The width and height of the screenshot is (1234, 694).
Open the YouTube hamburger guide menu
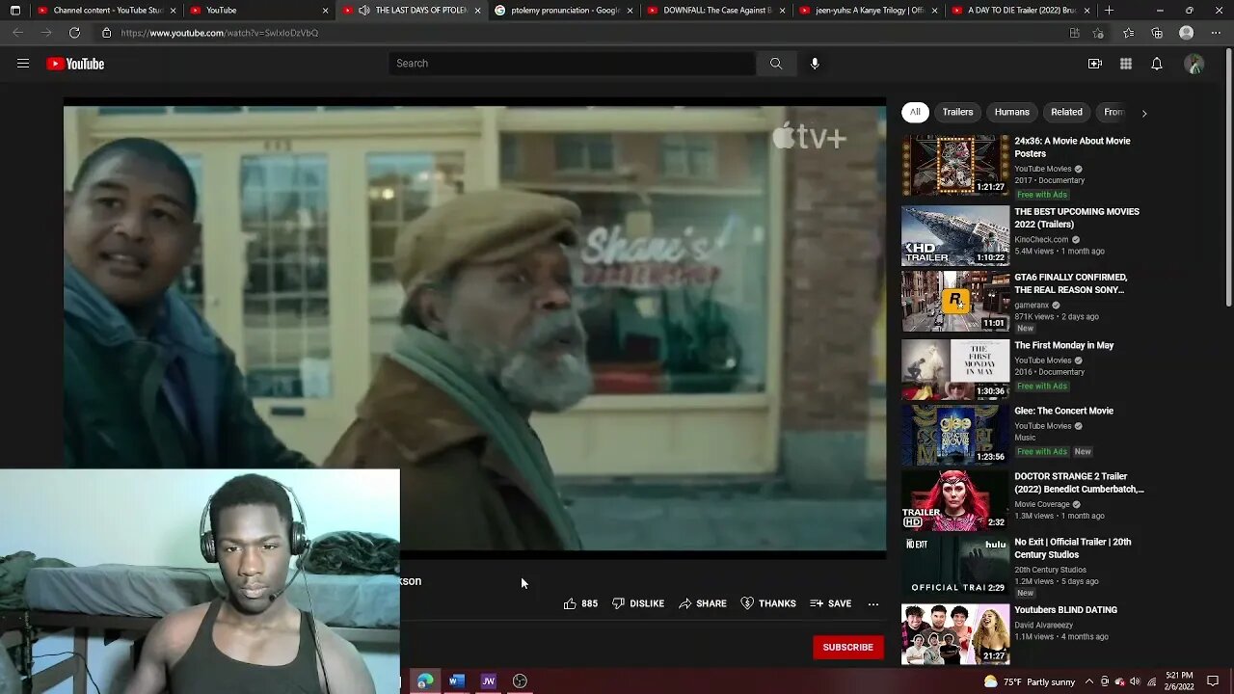23,64
